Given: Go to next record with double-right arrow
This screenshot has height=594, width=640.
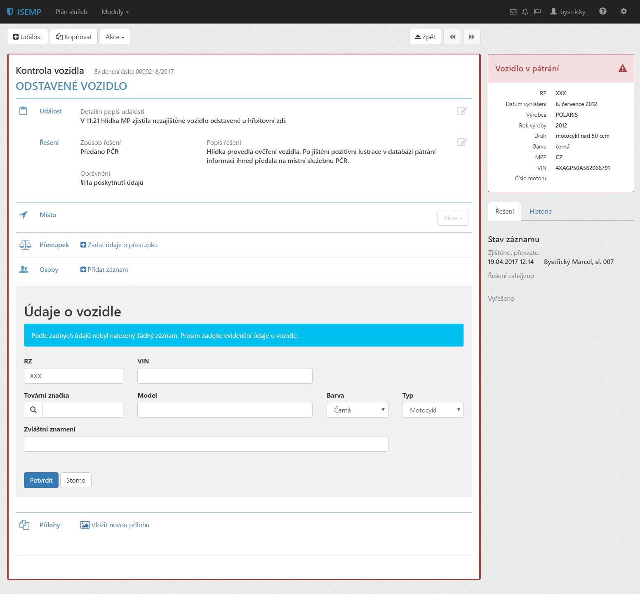Looking at the screenshot, I should 472,37.
